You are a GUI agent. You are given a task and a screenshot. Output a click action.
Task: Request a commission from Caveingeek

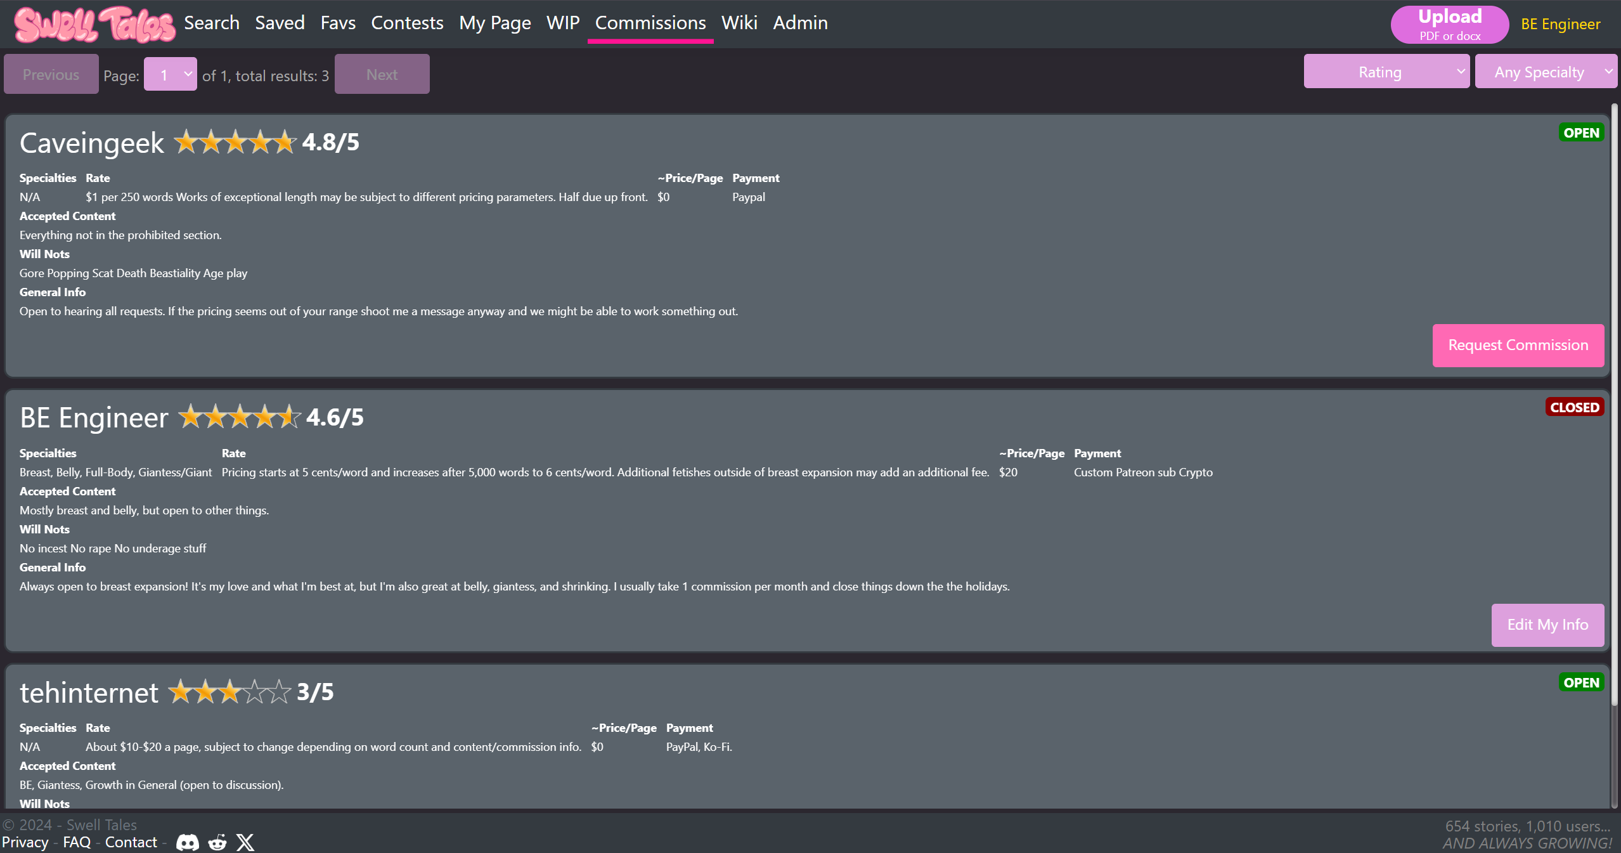click(x=1518, y=346)
